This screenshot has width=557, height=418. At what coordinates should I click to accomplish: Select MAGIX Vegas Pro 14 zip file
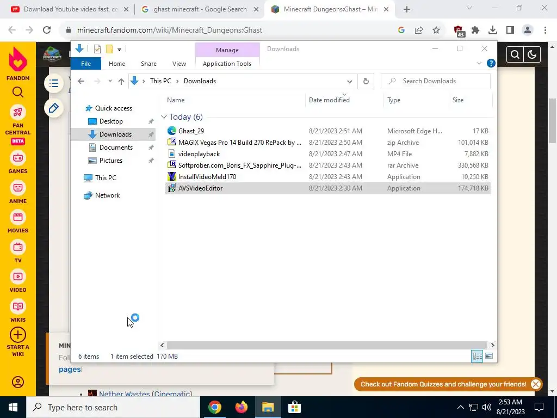(x=327, y=143)
